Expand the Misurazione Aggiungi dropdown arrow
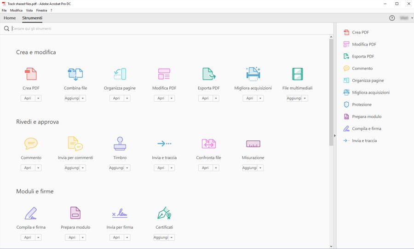 260,168
